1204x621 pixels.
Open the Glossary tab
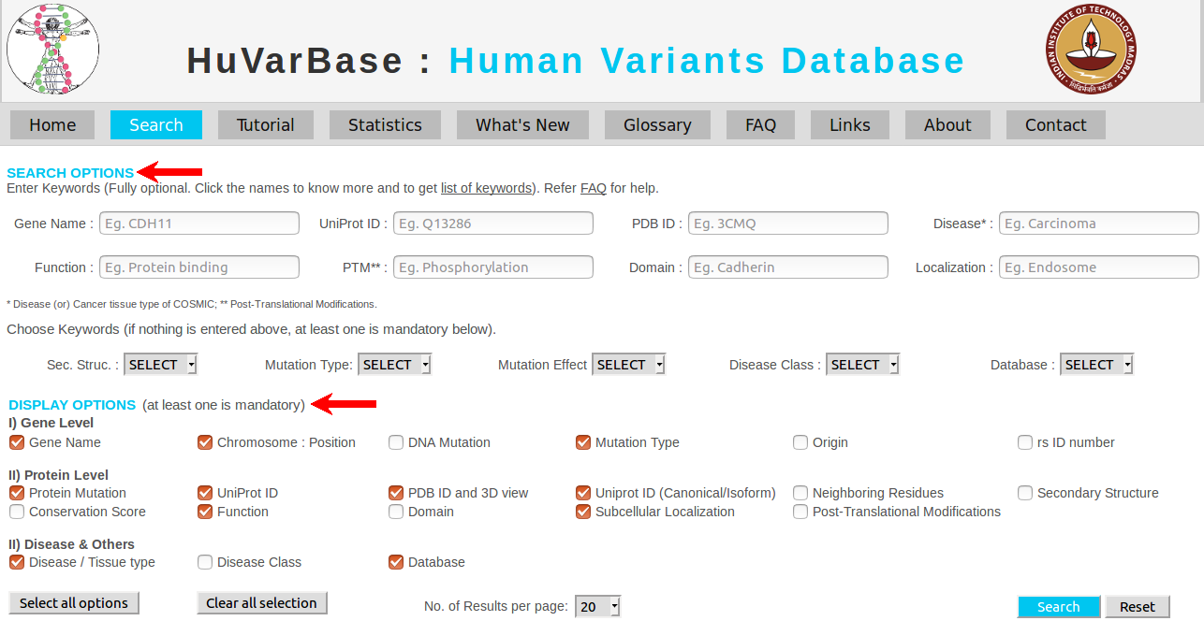tap(657, 124)
